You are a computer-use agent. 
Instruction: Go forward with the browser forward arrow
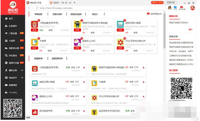(33, 8)
